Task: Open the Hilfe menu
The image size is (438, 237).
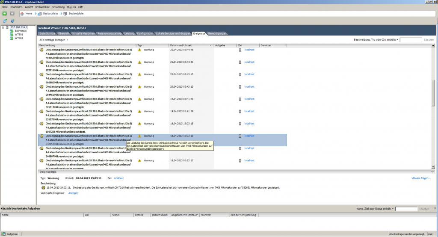Action: click(x=81, y=7)
